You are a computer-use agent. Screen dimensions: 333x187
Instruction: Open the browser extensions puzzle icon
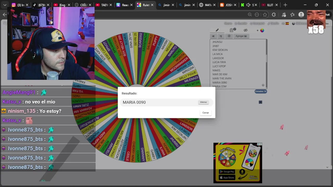point(274,15)
